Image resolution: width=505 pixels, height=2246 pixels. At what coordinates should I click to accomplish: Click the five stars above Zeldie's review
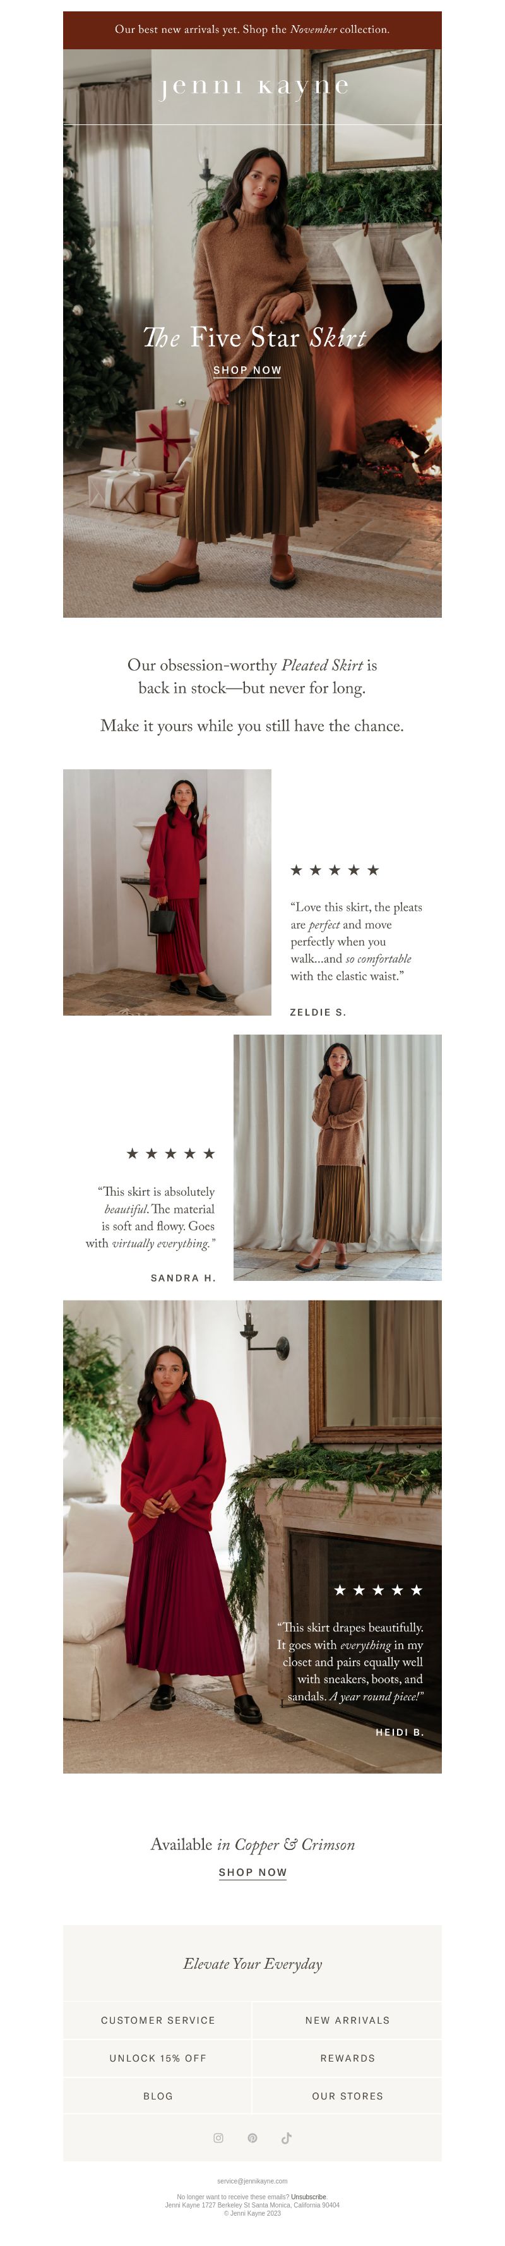pos(335,869)
